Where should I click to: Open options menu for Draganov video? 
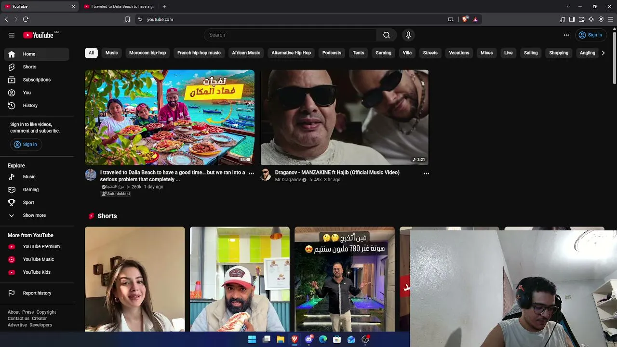(426, 173)
